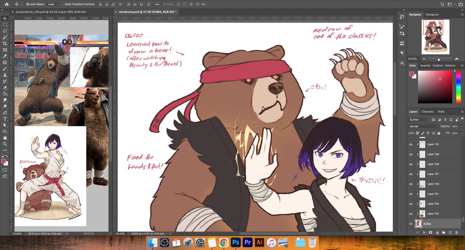Viewport: 465px width, 250px height.
Task: Click the foreground color swatch in toolbar
Action: (x=3, y=161)
